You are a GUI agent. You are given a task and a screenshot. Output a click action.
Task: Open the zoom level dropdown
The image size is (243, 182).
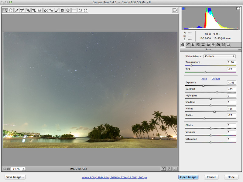(x=24, y=169)
